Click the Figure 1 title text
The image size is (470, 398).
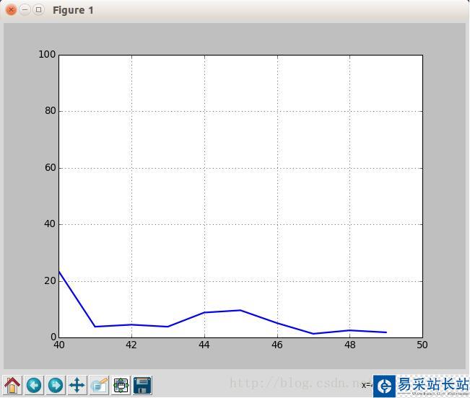tap(73, 10)
